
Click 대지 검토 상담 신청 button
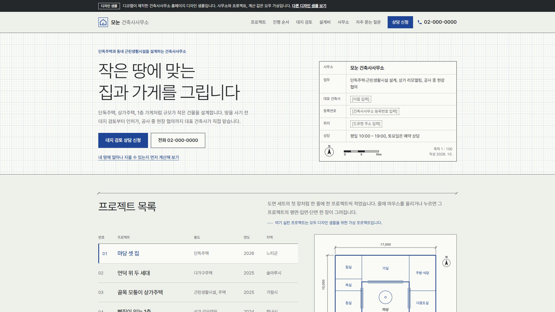pos(123,140)
